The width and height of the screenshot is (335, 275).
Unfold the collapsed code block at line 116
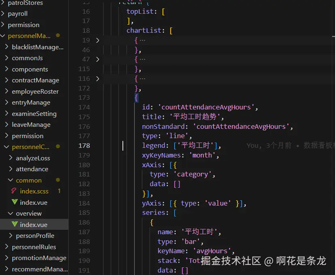pos(98,79)
